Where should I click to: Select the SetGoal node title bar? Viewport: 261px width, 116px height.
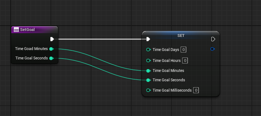(x=35, y=30)
